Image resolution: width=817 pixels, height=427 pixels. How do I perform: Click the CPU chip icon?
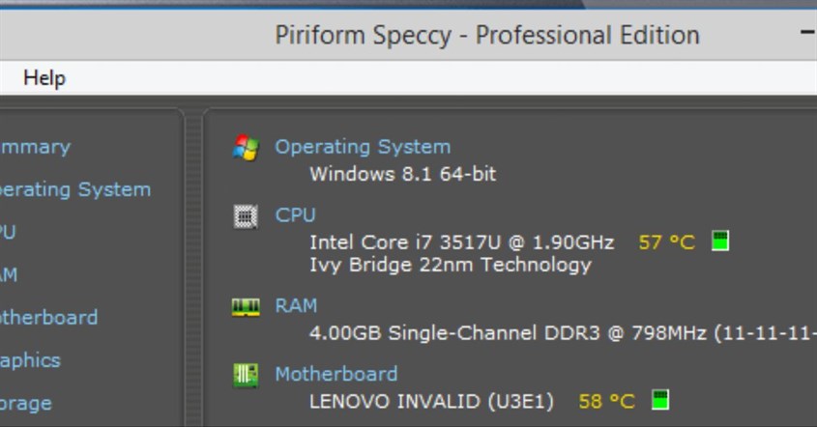coord(246,216)
